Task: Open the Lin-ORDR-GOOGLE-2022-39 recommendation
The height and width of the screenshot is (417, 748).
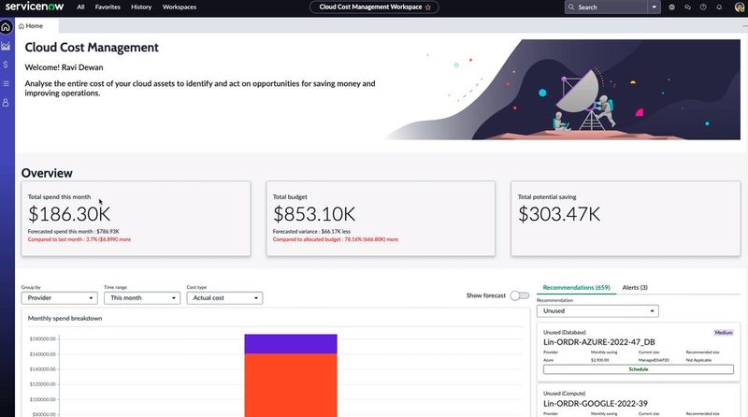Action: click(x=596, y=404)
